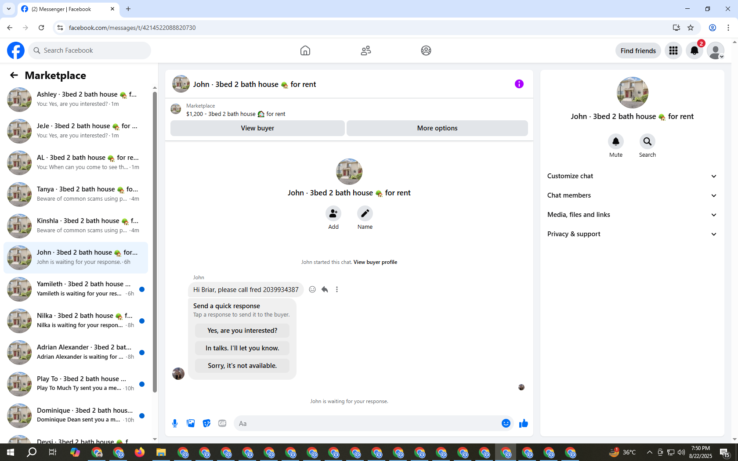Reload the page in browser toolbar
The width and height of the screenshot is (738, 461).
click(41, 28)
